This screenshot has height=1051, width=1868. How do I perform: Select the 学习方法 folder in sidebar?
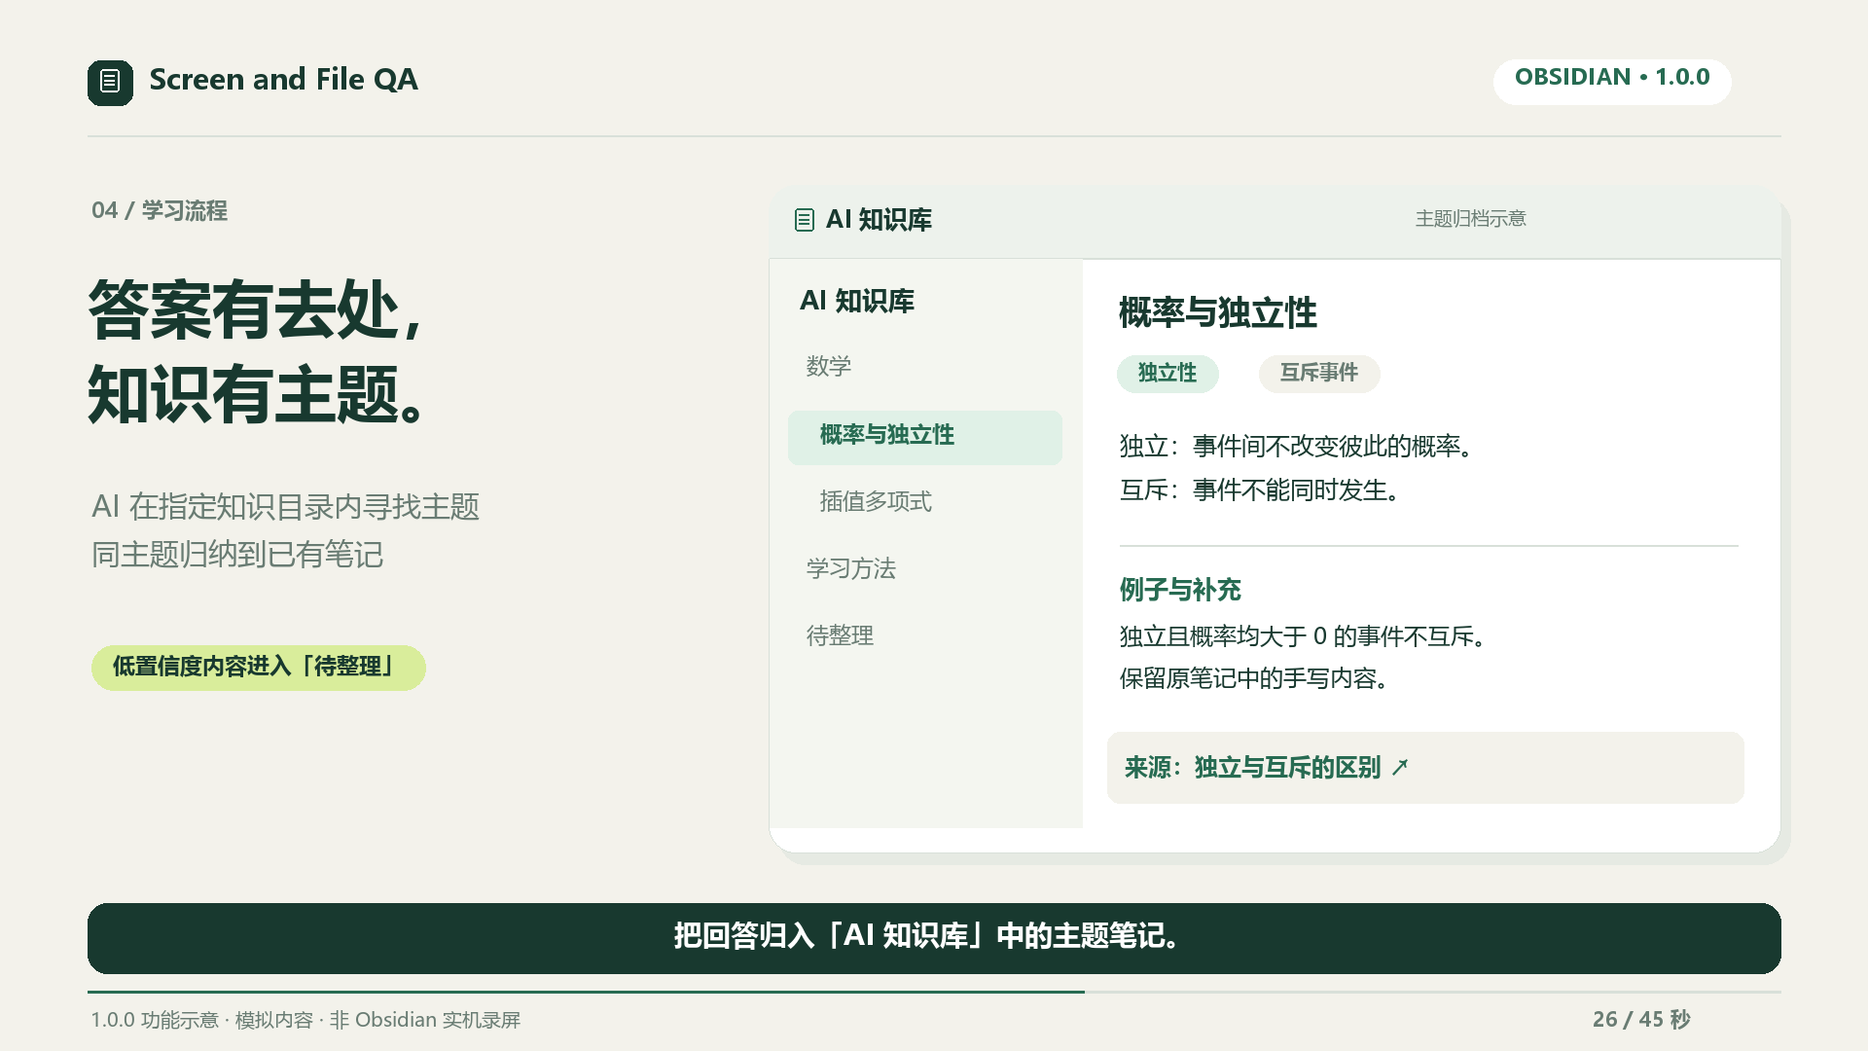pos(851,569)
